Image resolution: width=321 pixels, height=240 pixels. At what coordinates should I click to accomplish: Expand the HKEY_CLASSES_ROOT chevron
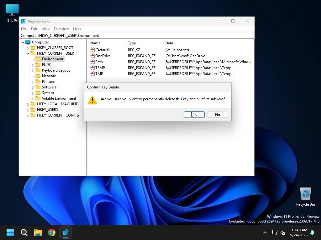point(28,48)
